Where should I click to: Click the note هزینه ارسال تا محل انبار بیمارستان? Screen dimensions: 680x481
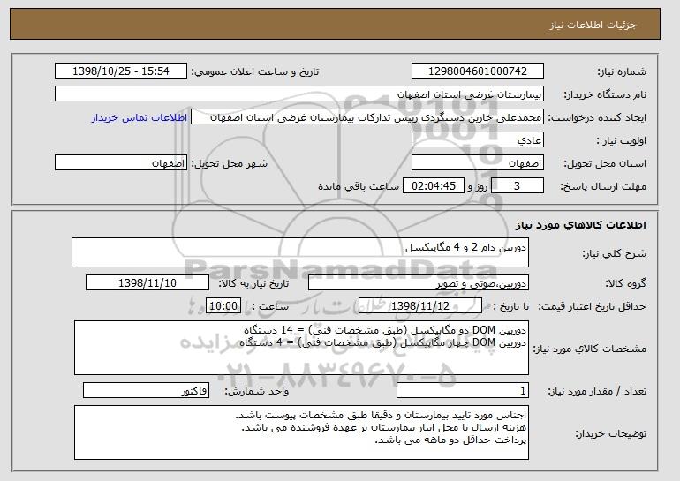tap(384, 427)
